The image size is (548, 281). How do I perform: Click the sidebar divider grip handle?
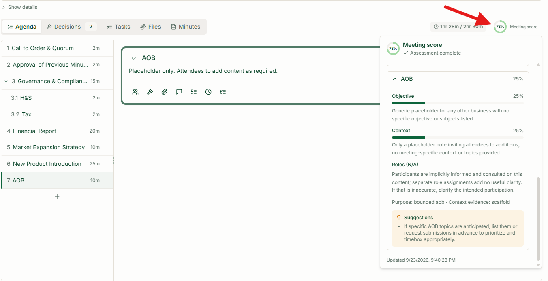113,161
